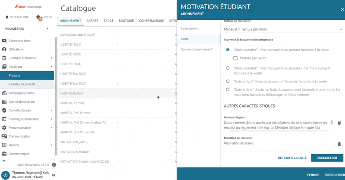This screenshot has width=345, height=180.
Task: Switch to the Abonnement catalogue tab
Action: pos(70,21)
